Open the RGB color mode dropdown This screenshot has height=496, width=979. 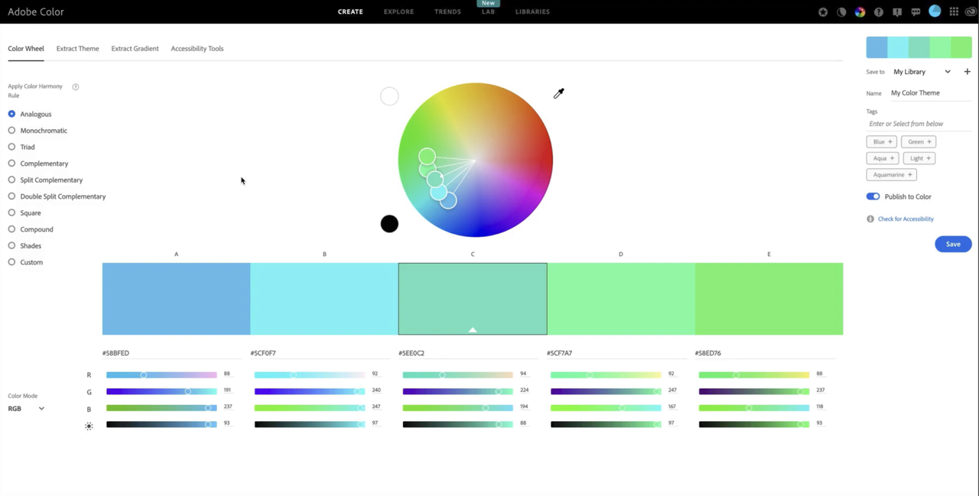pyautogui.click(x=26, y=409)
